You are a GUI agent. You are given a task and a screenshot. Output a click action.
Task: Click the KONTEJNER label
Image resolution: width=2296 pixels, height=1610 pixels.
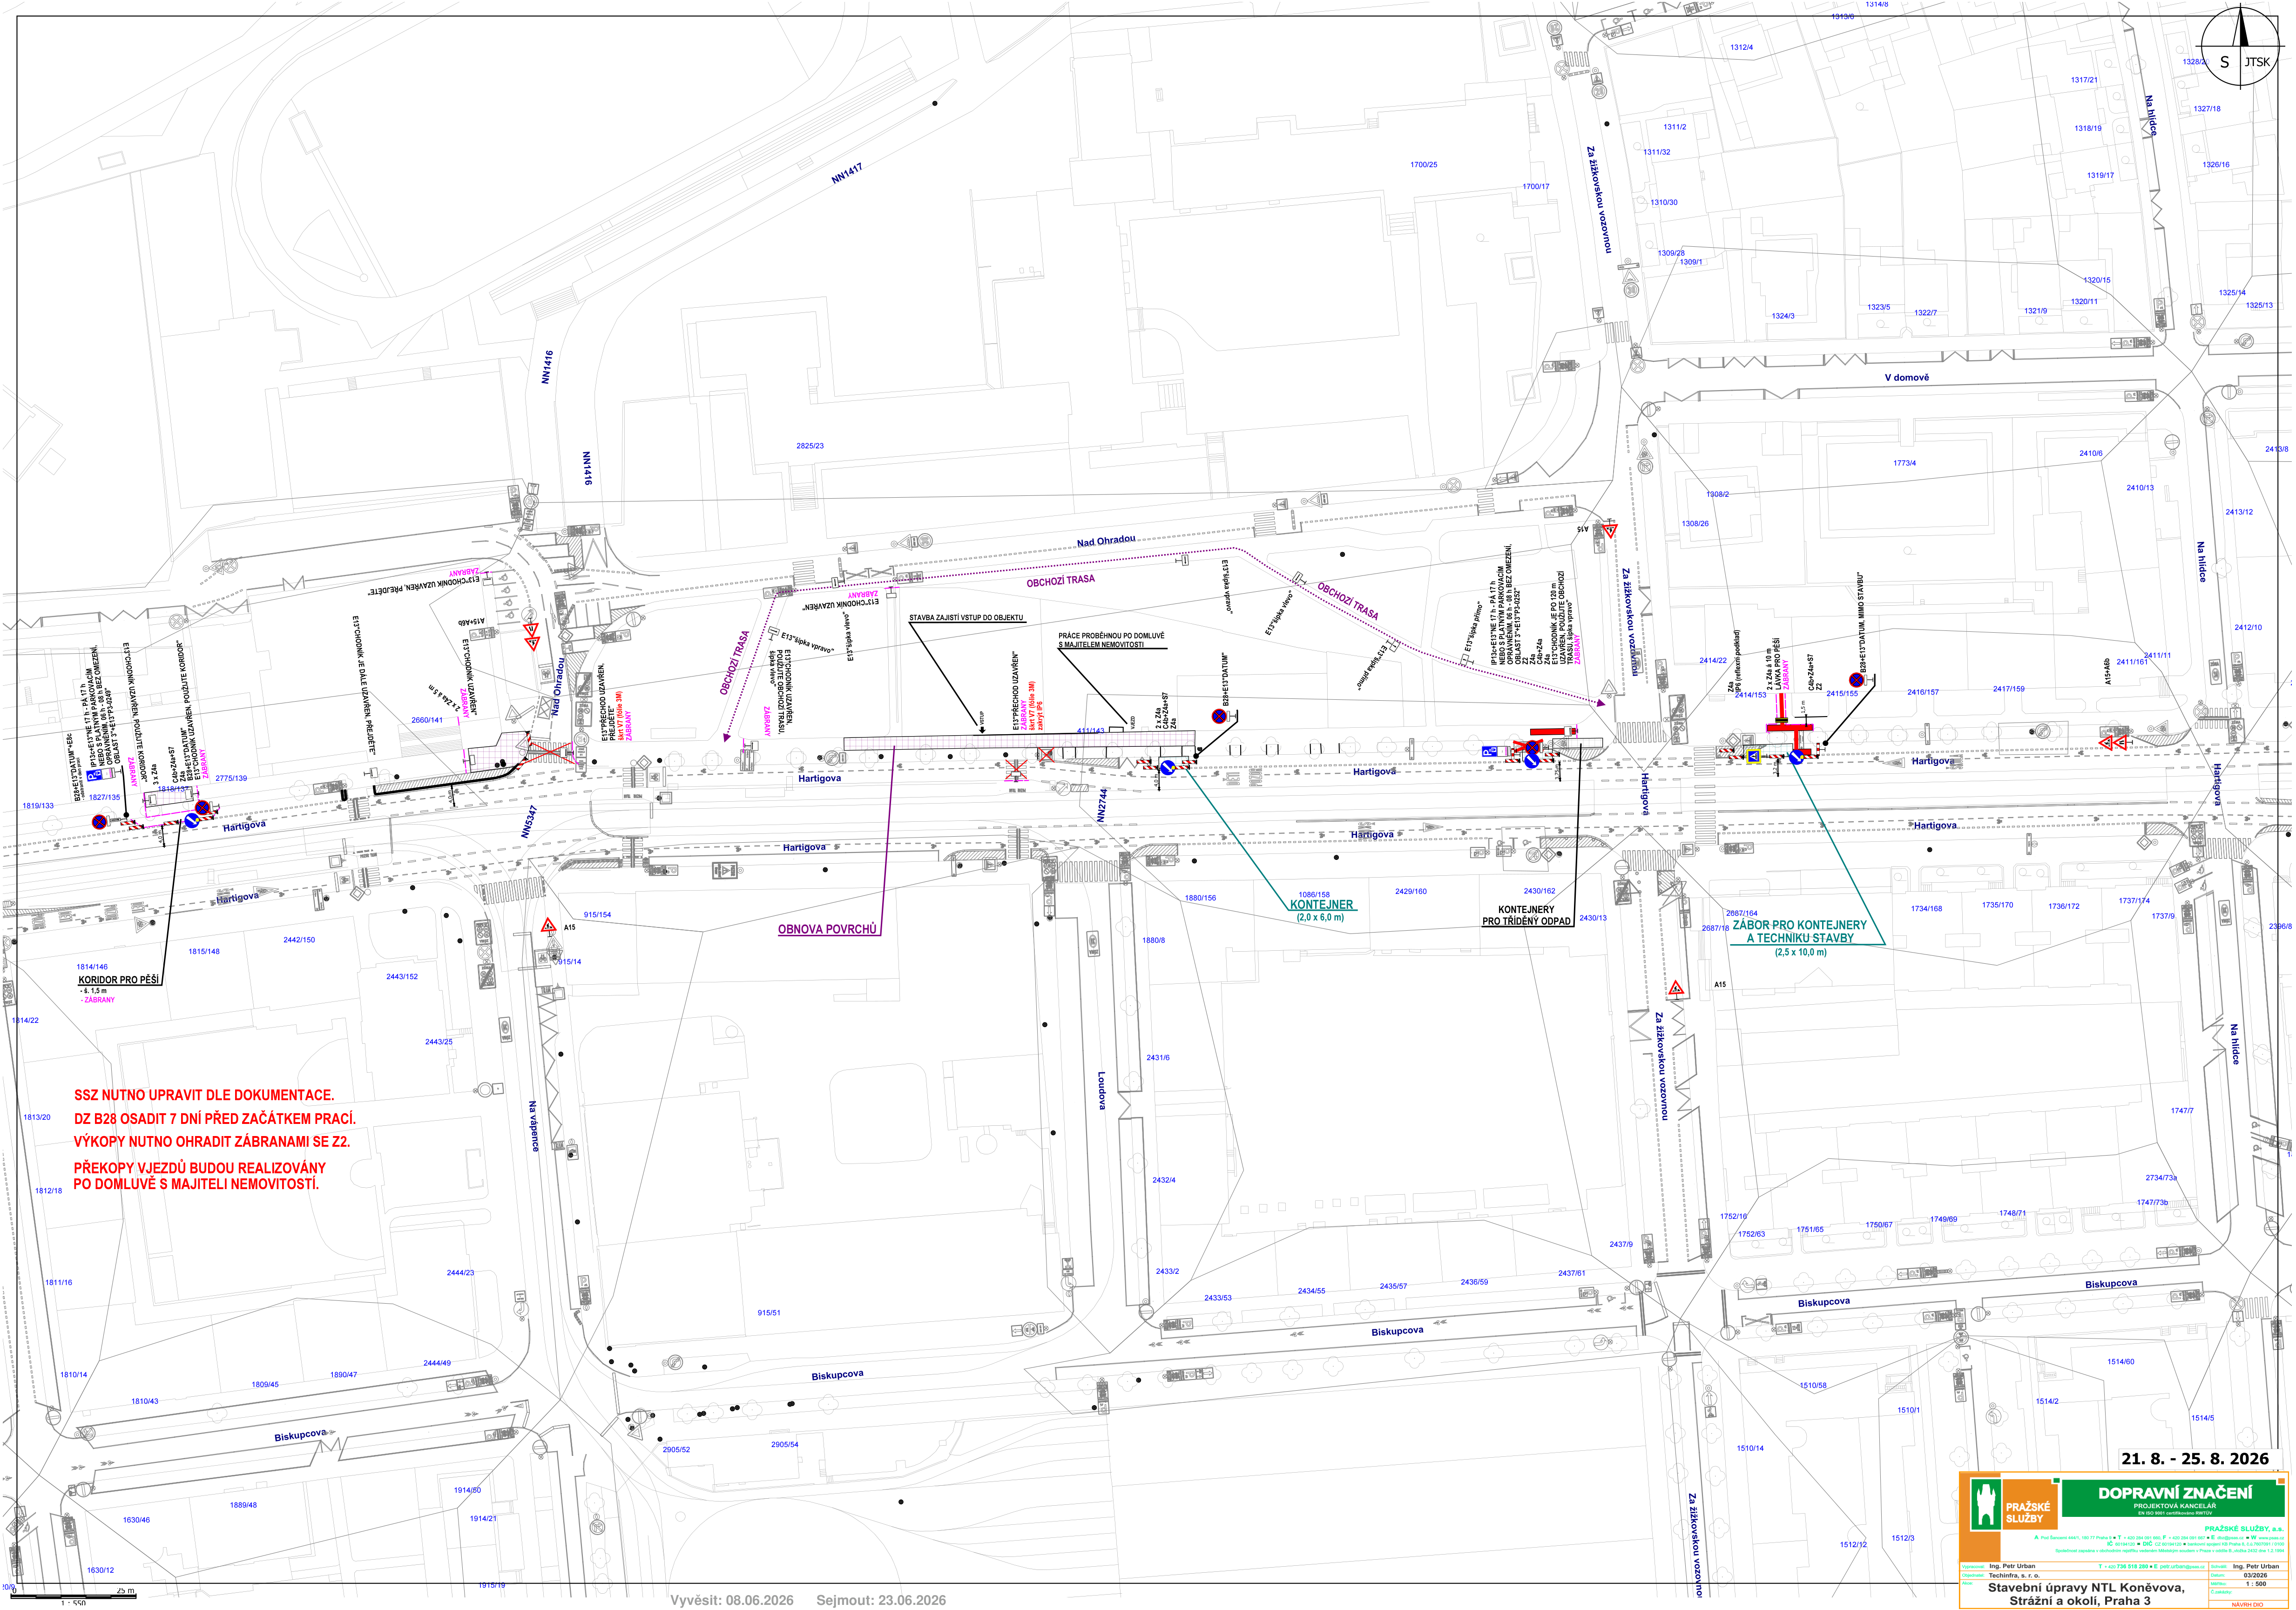tap(1321, 905)
